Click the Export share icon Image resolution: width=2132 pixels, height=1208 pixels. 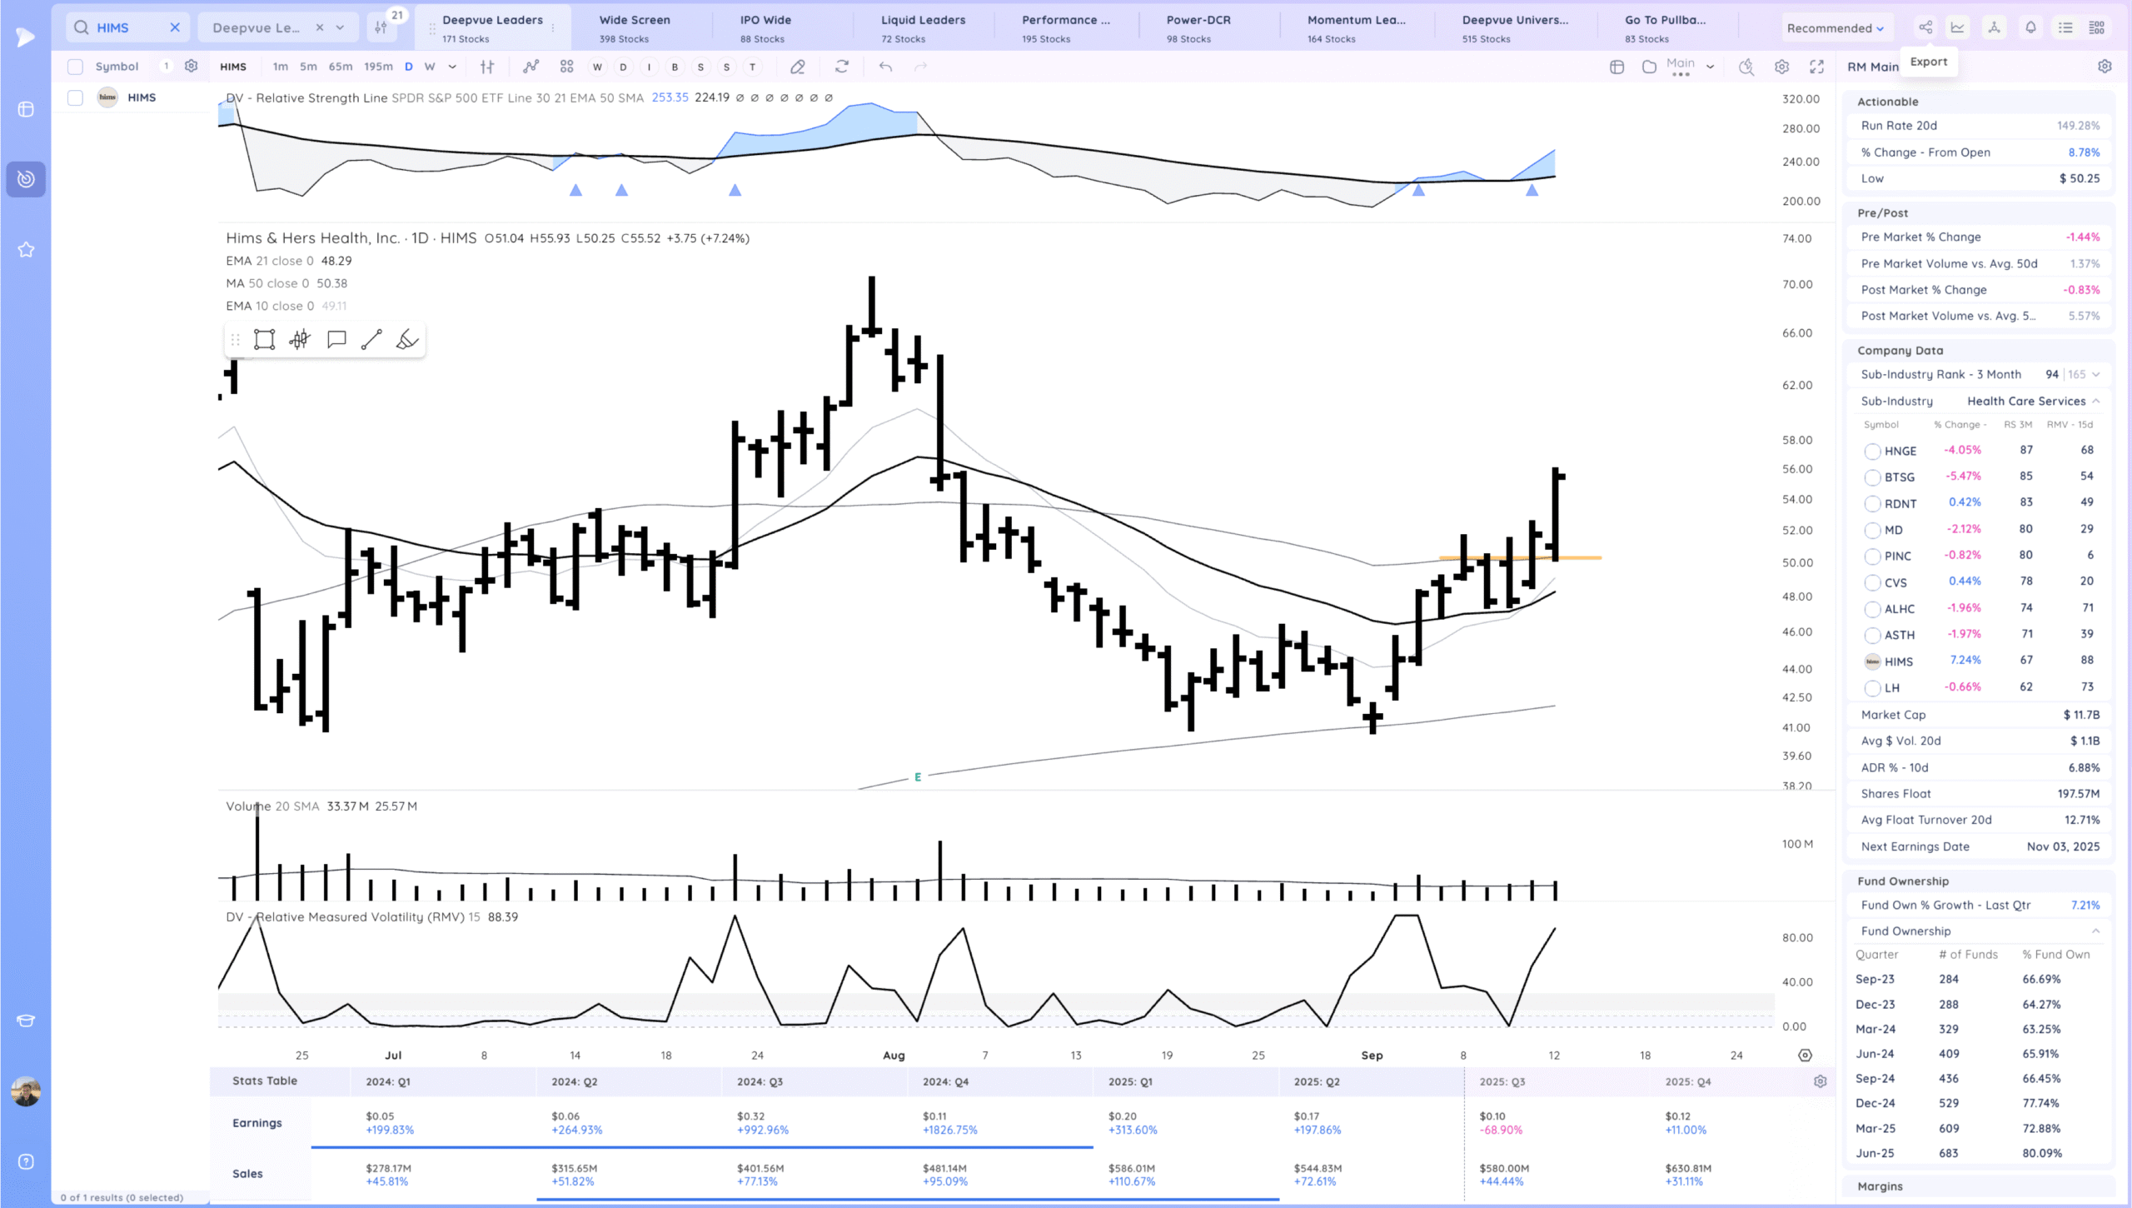(1925, 27)
